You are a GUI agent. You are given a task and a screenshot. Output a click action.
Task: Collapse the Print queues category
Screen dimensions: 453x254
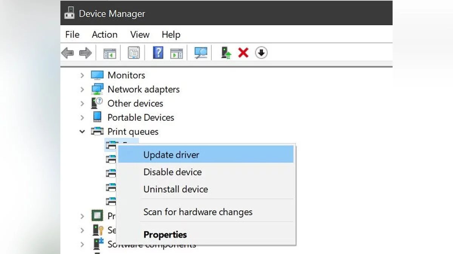[82, 132]
